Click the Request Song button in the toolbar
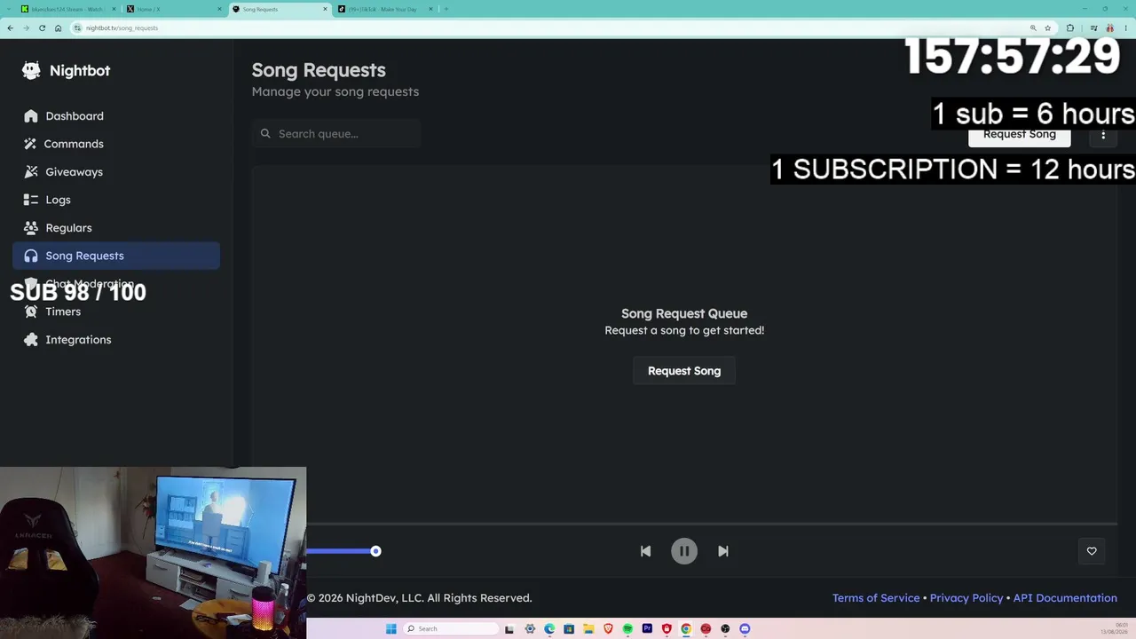The image size is (1136, 639). [x=1020, y=134]
